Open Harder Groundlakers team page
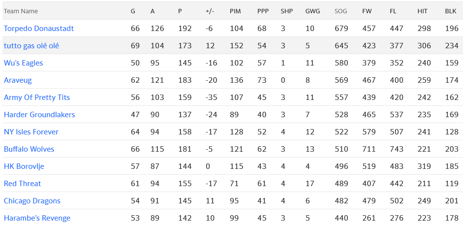This screenshot has height=227, width=463. [39, 115]
